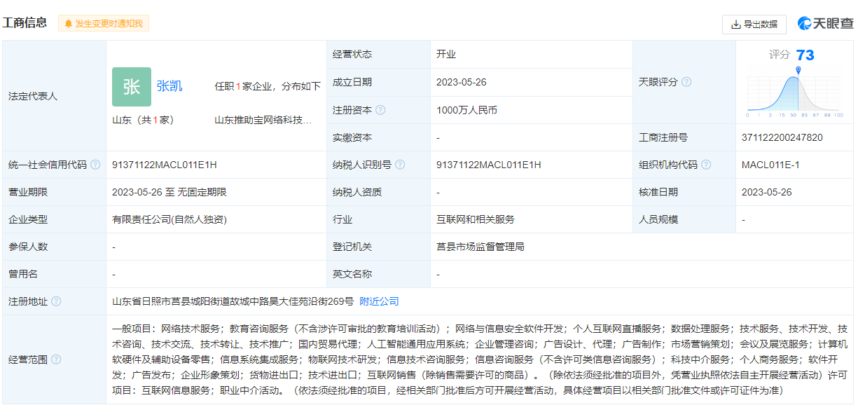Click the download icon in 导出数据
The image size is (858, 405).
pyautogui.click(x=735, y=24)
